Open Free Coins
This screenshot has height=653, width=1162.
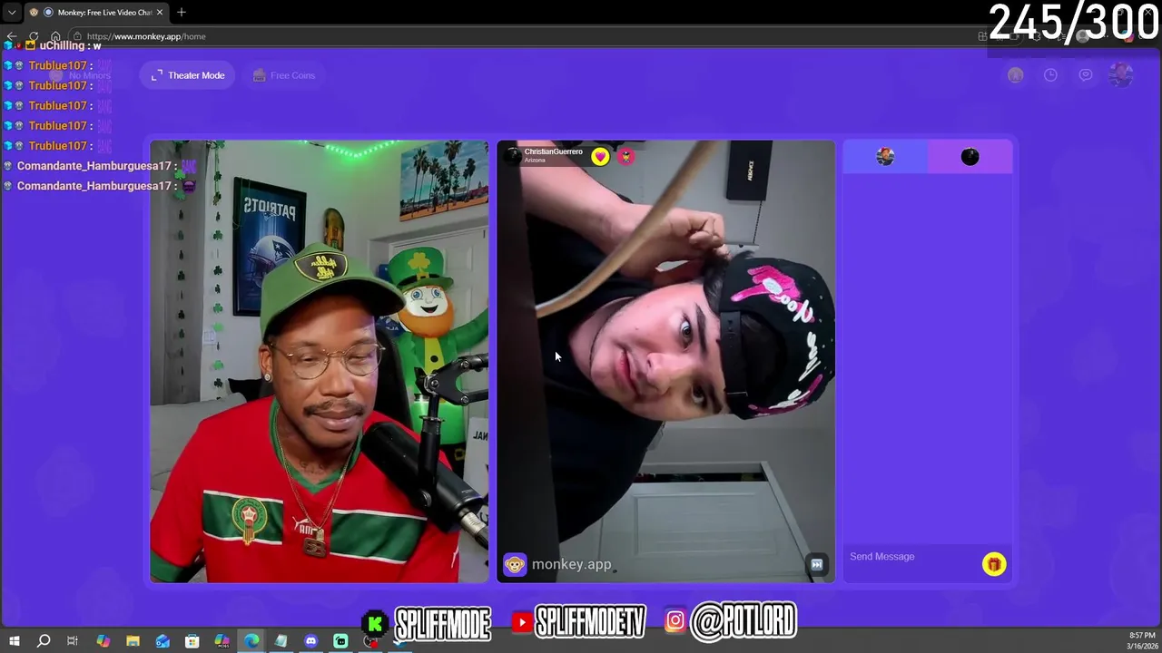tap(284, 75)
